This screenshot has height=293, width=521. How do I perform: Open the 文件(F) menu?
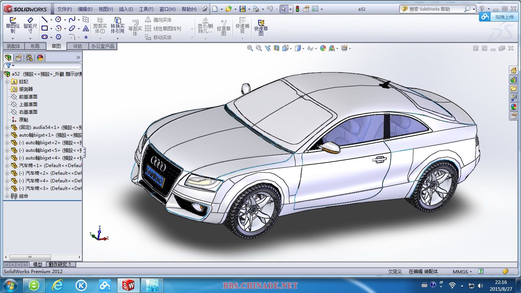coord(64,9)
